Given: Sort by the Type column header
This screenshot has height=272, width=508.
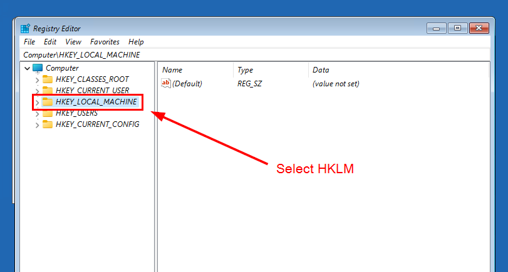Looking at the screenshot, I should click(x=245, y=70).
